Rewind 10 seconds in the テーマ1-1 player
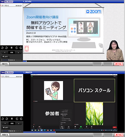 click(7, 48)
